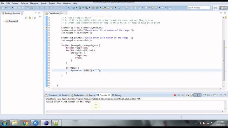The width and height of the screenshot is (228, 128).
Task: Open Package Explorer View Menu triangle
Action: (x=40, y=17)
